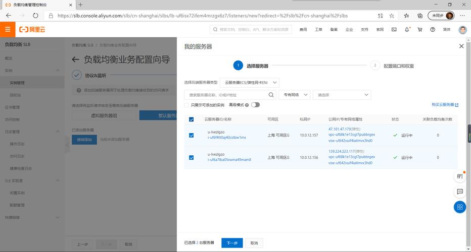Click the browser back arrow

click(x=9, y=16)
